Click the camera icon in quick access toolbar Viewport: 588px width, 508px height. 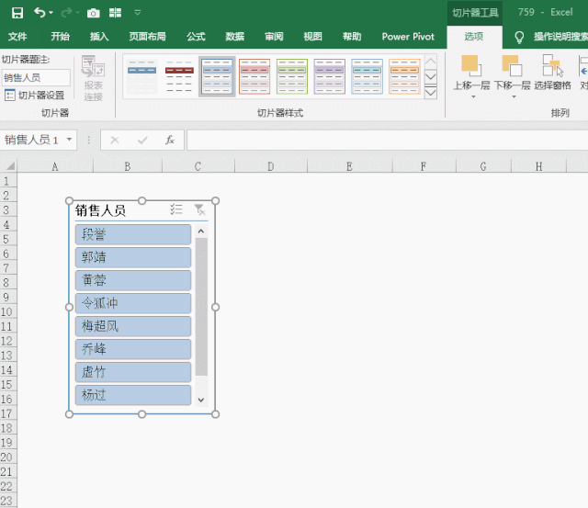(x=93, y=13)
